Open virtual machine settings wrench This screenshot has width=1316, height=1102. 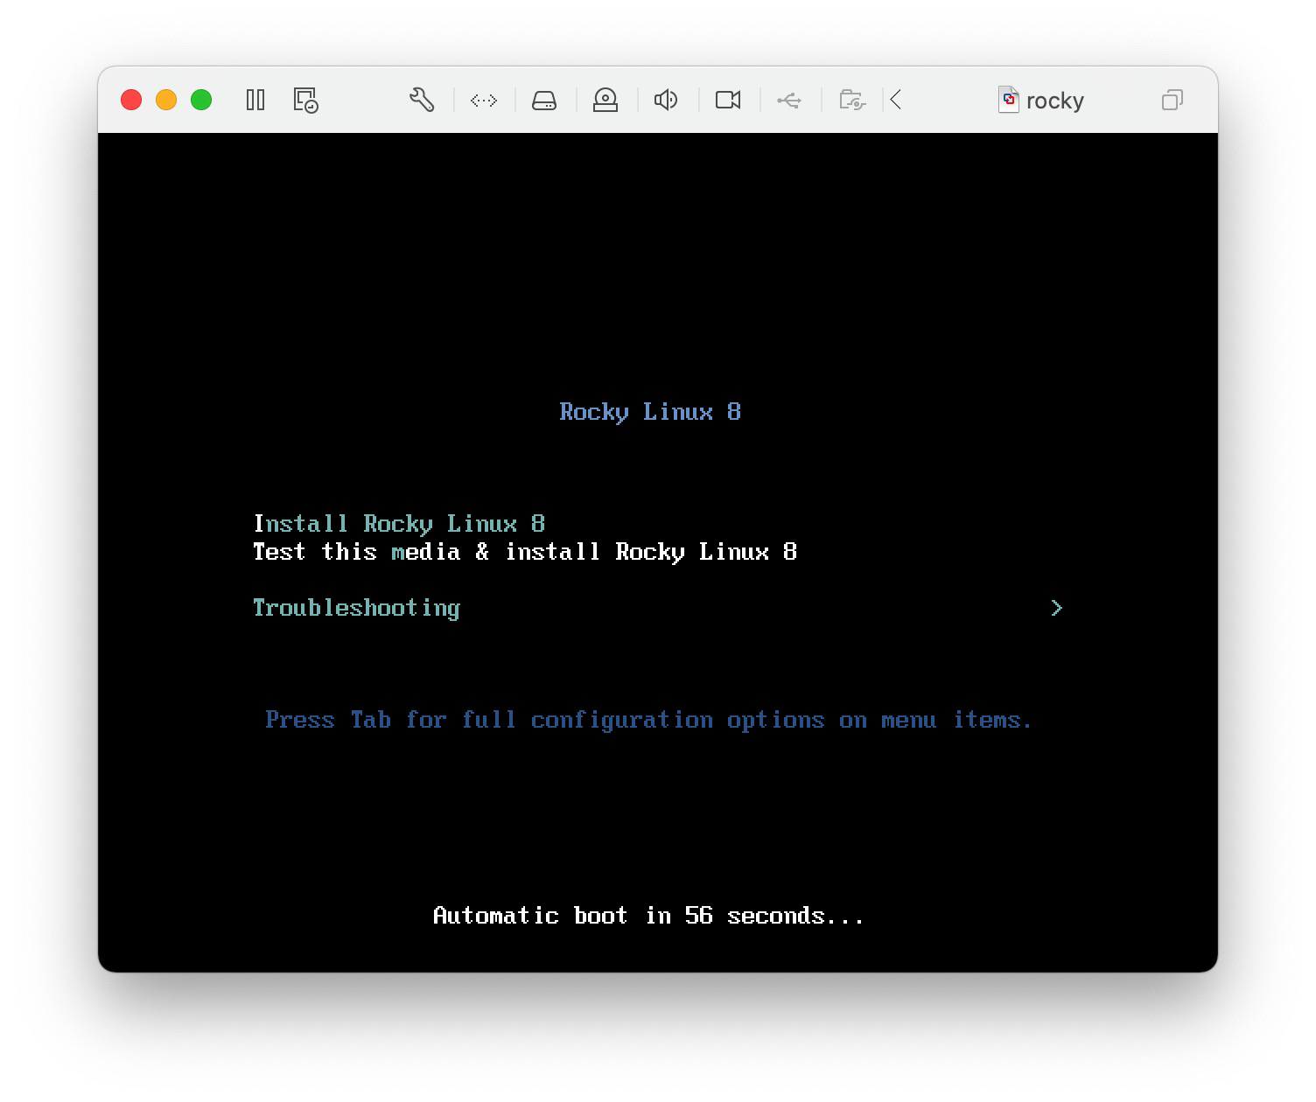pos(422,100)
